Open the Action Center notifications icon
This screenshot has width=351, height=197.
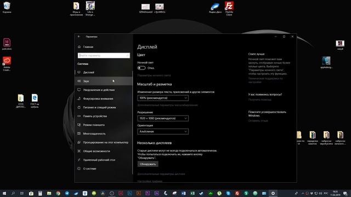[x=346, y=193]
